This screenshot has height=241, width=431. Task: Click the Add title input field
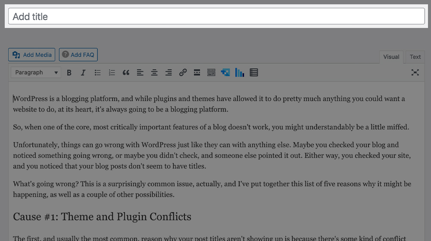point(216,16)
